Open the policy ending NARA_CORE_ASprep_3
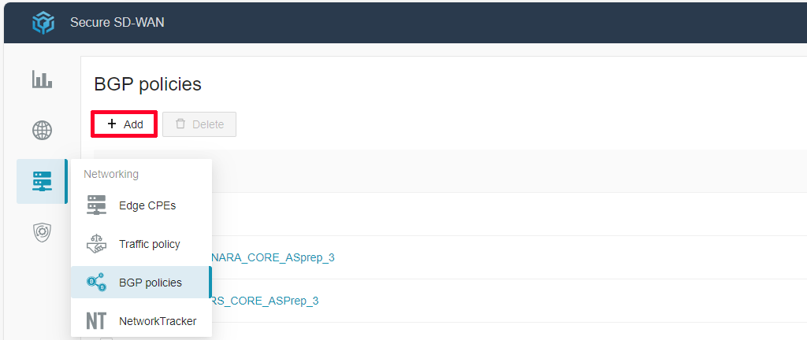Screen dimensions: 807x340 coord(273,257)
